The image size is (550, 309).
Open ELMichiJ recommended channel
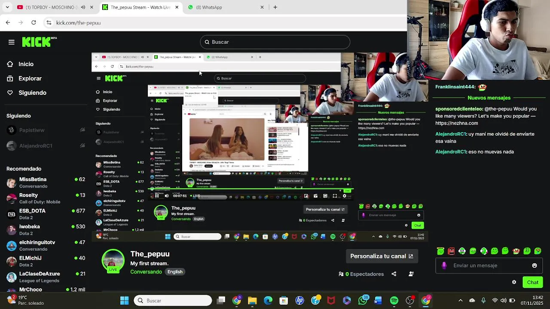[46, 261]
